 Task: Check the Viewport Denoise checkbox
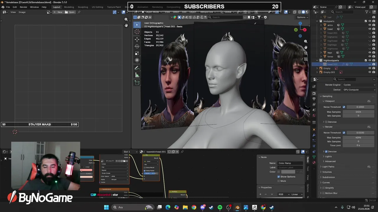(x=326, y=122)
